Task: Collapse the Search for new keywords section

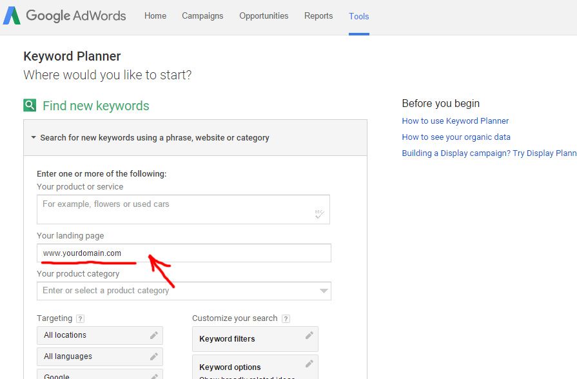Action: (34, 137)
